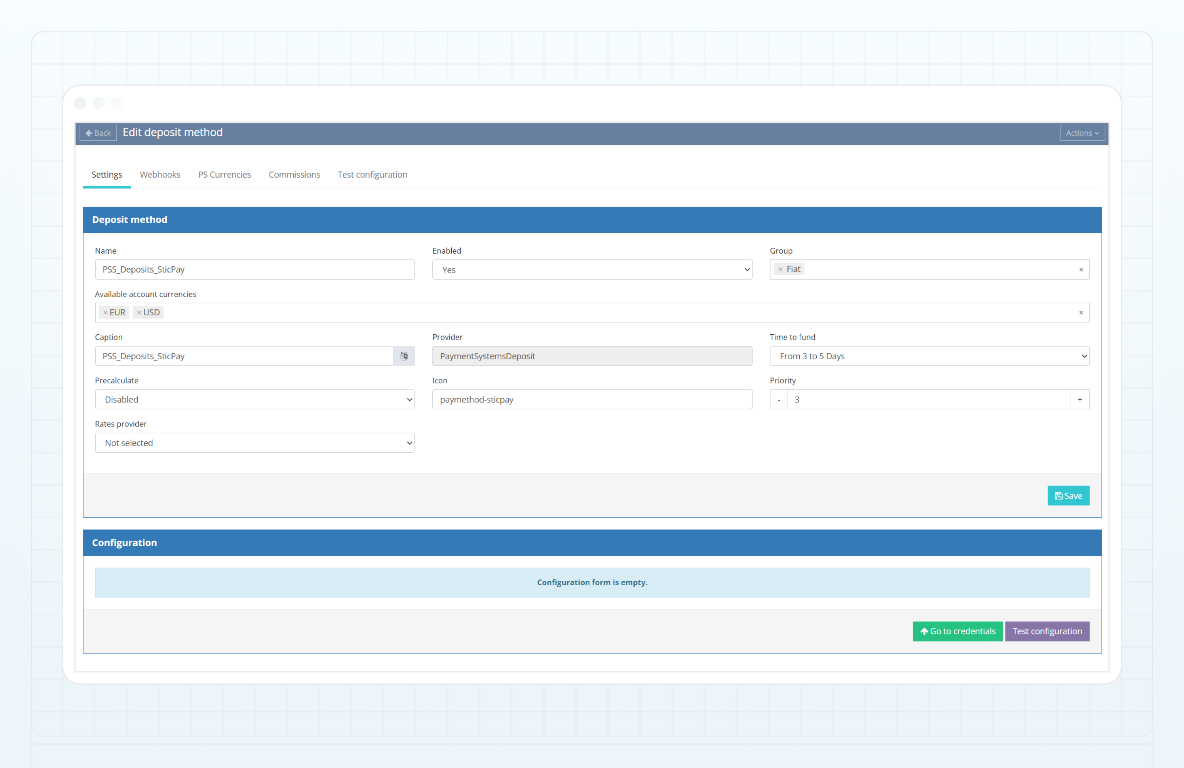The width and height of the screenshot is (1184, 768).
Task: Click the Deposit method panel header
Action: point(592,220)
